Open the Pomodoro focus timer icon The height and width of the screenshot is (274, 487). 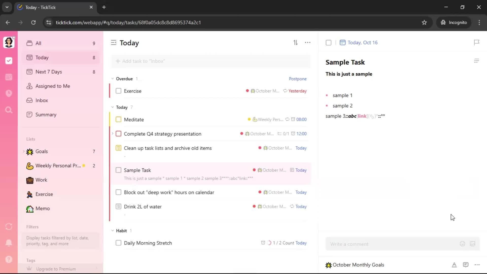point(9,93)
